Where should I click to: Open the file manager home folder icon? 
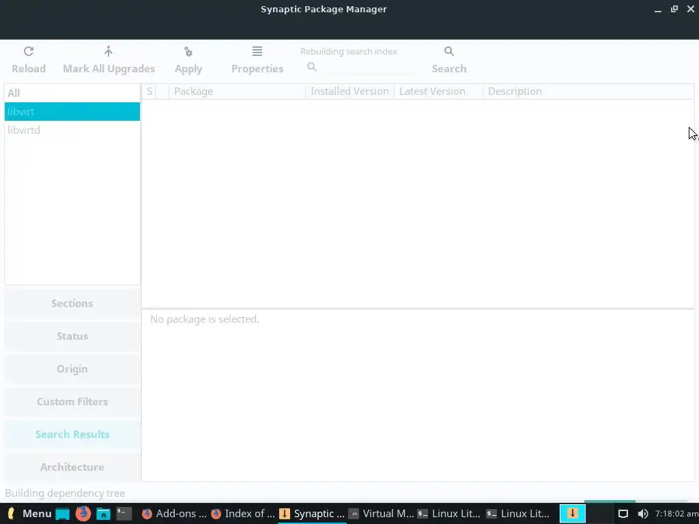104,514
